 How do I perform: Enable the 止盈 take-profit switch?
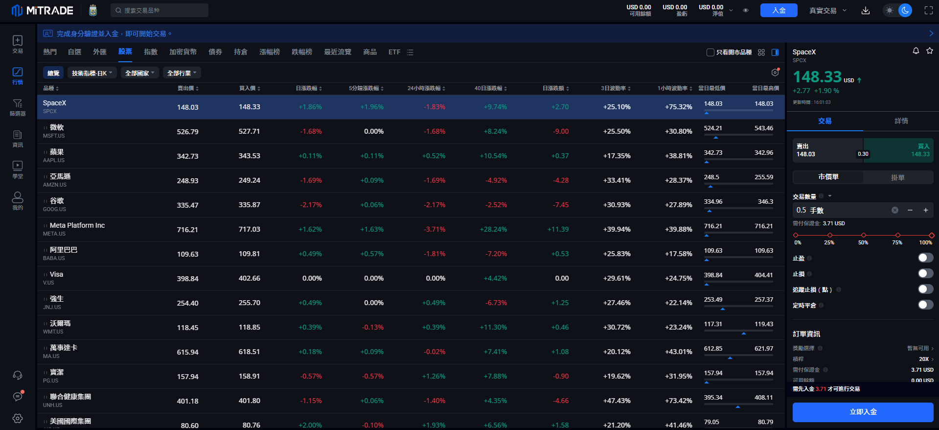point(926,258)
